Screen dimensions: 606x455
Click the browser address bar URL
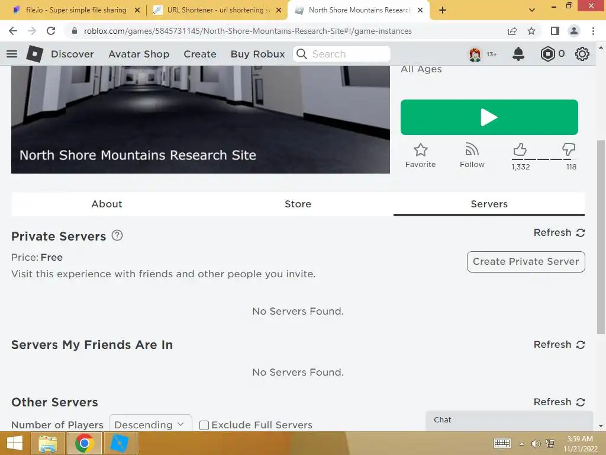click(247, 31)
